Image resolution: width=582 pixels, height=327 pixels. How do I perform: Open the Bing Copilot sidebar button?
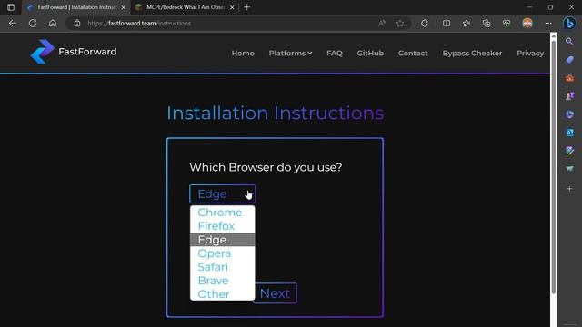pos(569,23)
